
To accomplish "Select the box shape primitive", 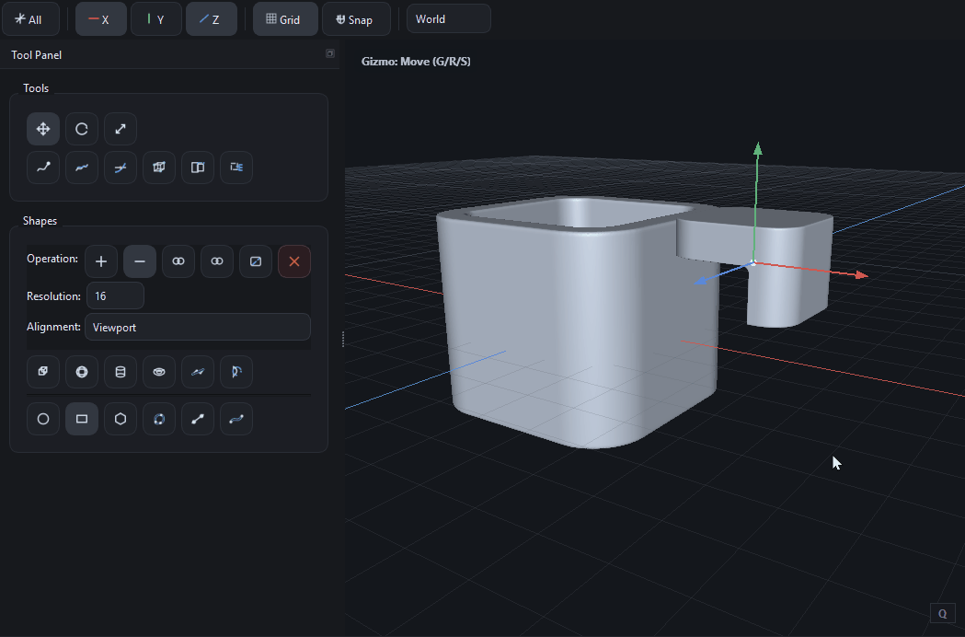I will [42, 372].
